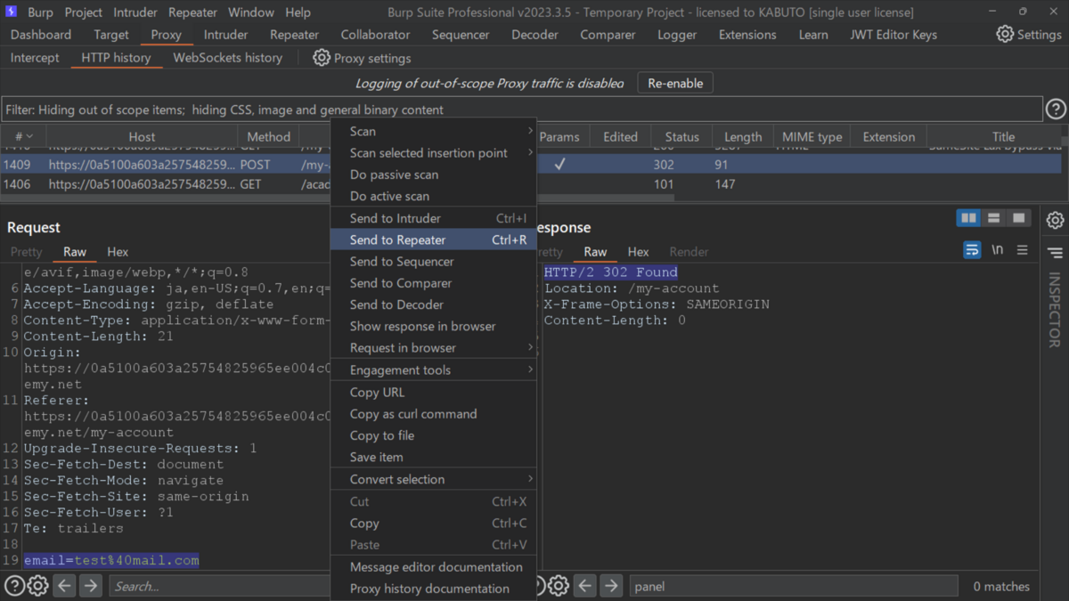
Task: Select Send to Decoder entry
Action: pos(433,305)
